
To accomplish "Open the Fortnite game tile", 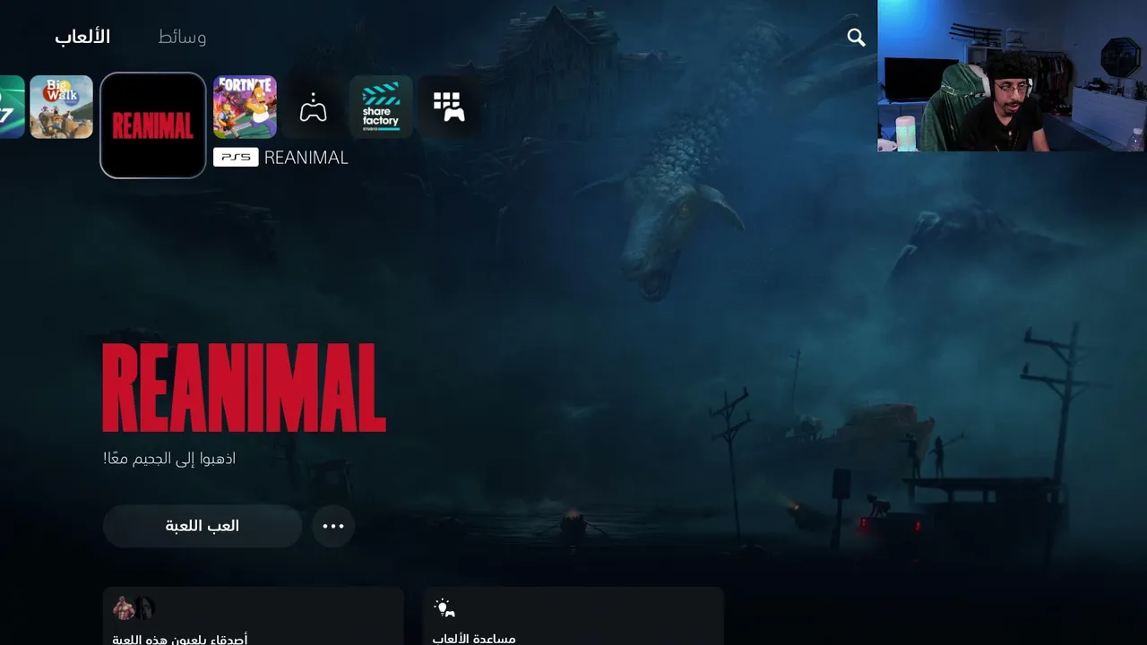I will (245, 107).
